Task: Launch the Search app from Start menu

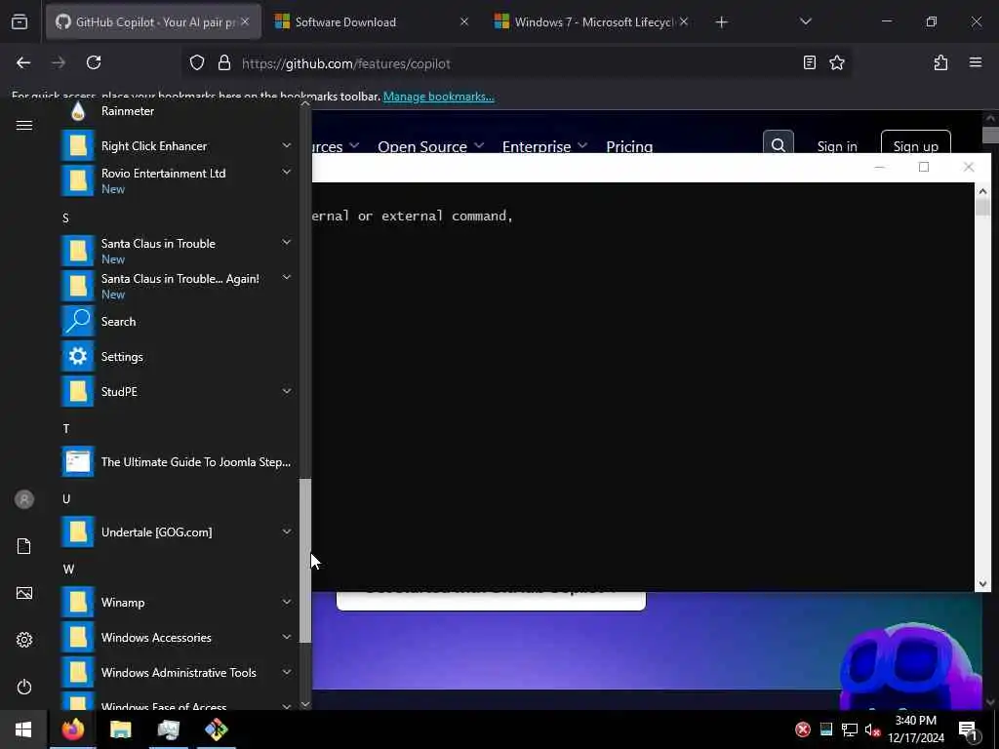Action: click(x=177, y=322)
